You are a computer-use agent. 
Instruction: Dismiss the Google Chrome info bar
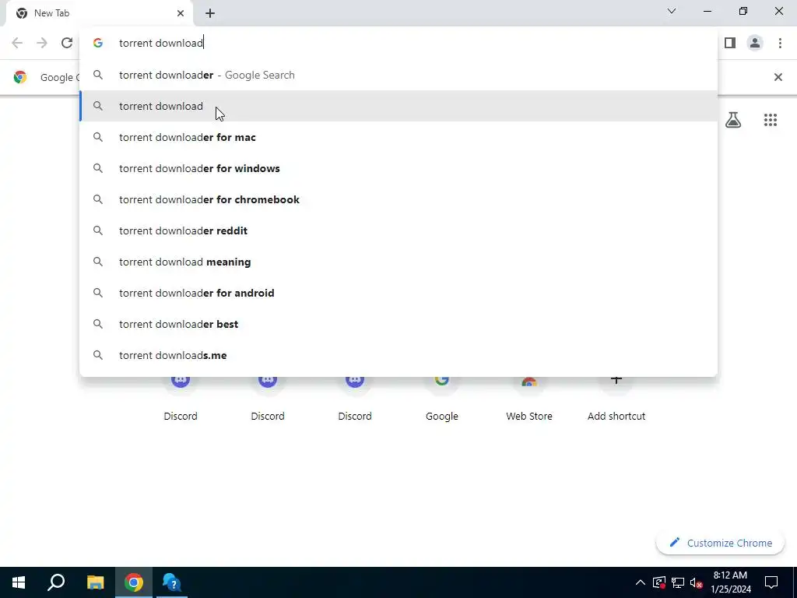pyautogui.click(x=778, y=77)
